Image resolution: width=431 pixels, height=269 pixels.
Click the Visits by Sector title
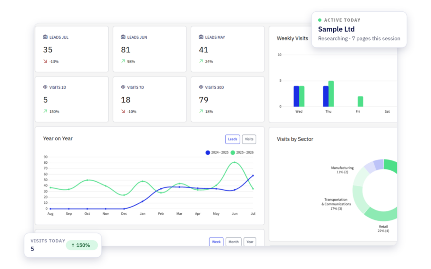point(295,139)
